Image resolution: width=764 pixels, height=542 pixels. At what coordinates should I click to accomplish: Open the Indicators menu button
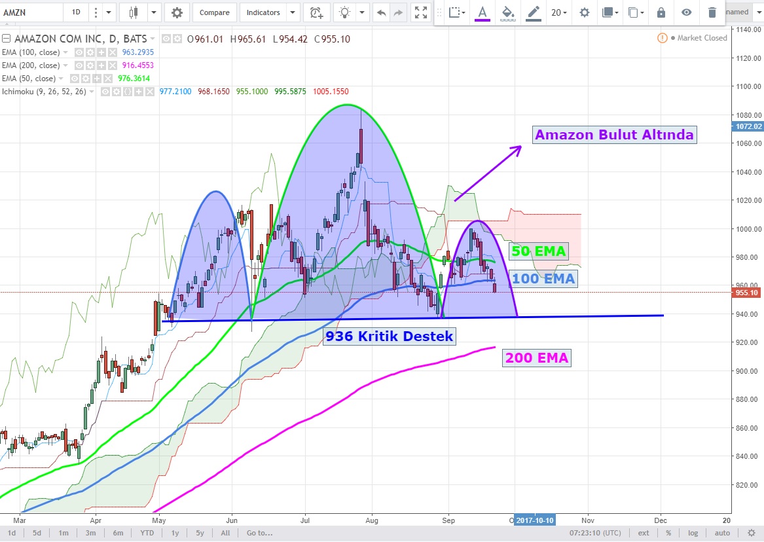(x=263, y=12)
